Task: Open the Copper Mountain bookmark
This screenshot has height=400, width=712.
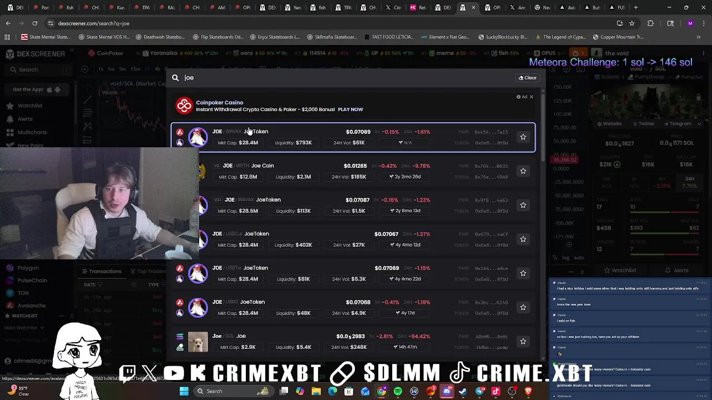Action: (618, 37)
